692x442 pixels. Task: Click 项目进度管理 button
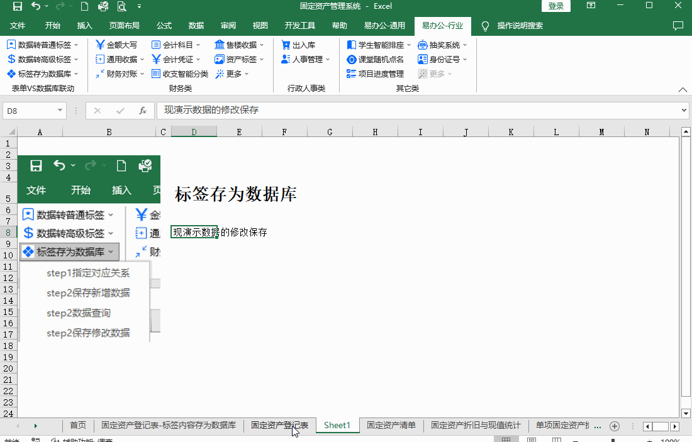[375, 74]
